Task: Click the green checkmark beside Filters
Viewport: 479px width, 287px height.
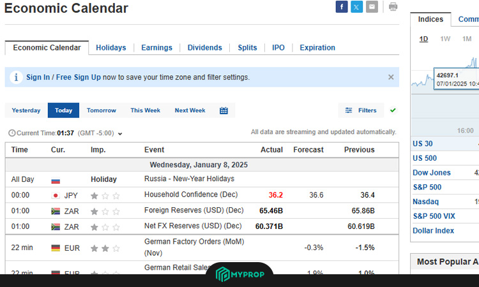Action: coord(393,110)
